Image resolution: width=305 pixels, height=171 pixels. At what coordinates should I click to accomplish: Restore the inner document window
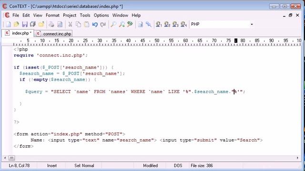coord(291,15)
